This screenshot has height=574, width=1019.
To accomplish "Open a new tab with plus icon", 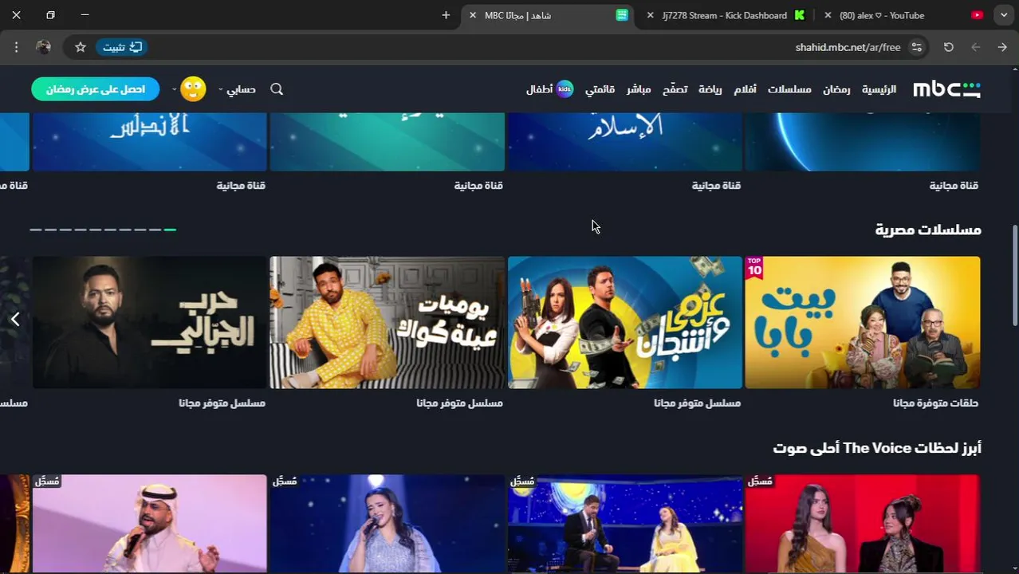I will (446, 15).
